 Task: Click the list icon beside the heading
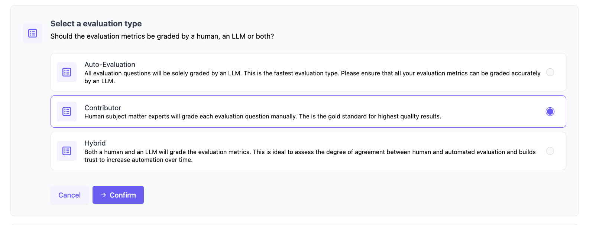[32, 33]
